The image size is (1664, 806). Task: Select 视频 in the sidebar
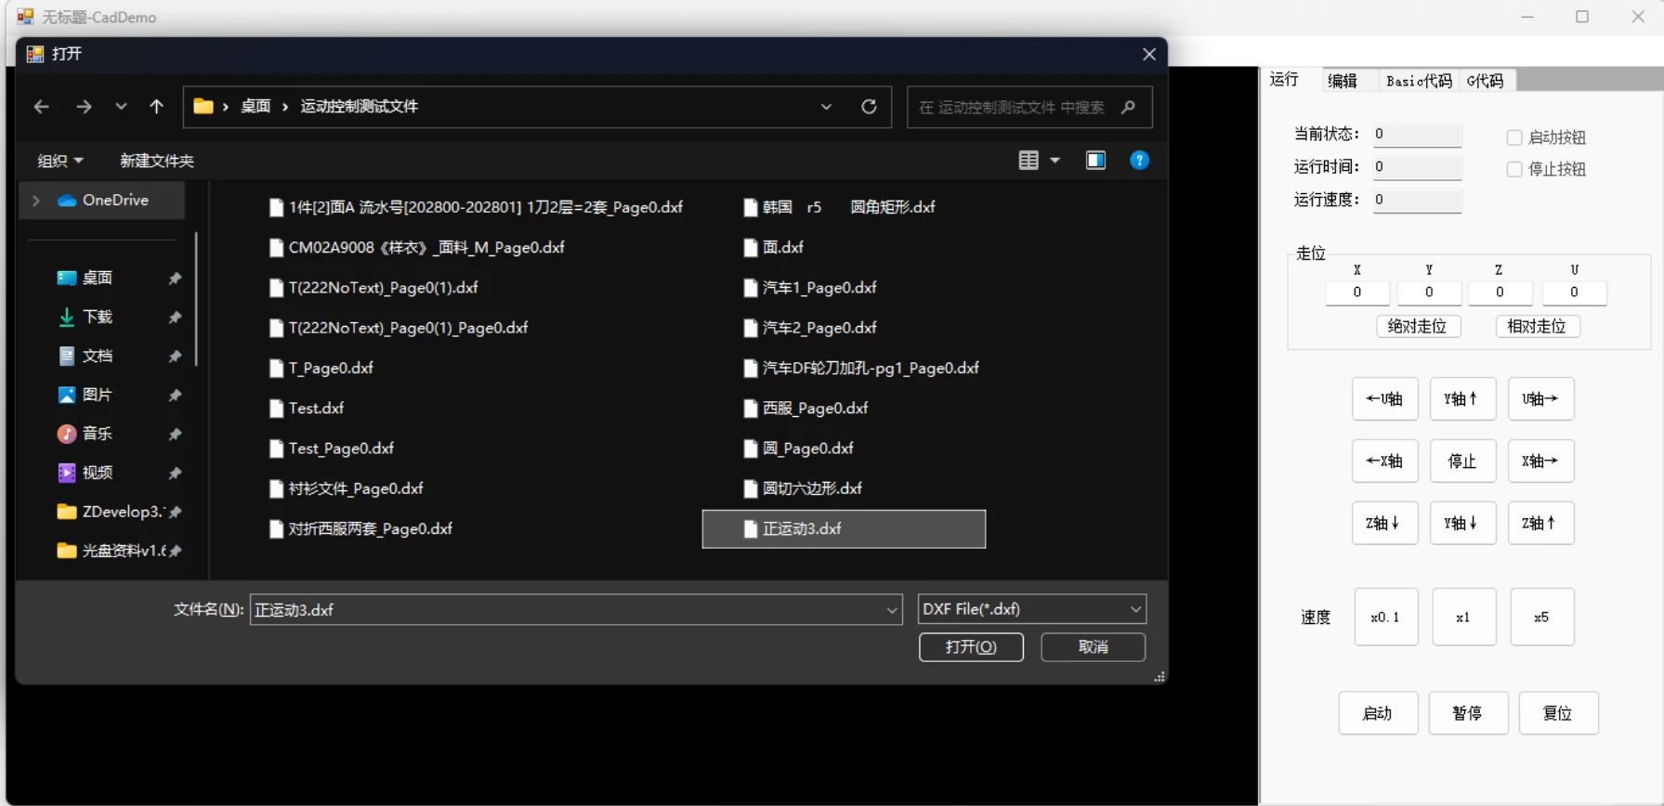98,473
